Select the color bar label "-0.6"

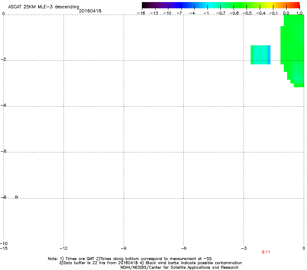(x=234, y=13)
